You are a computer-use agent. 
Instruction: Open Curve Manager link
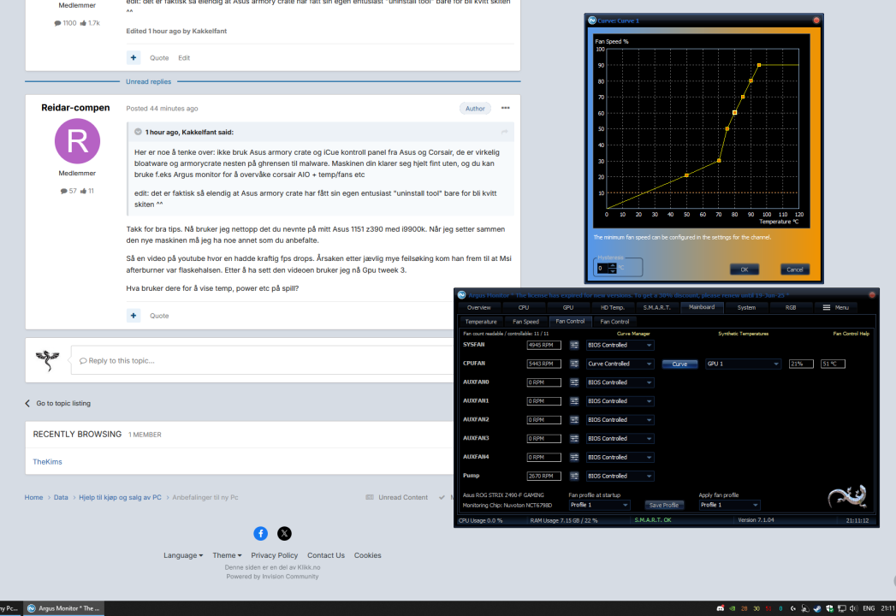(x=634, y=334)
